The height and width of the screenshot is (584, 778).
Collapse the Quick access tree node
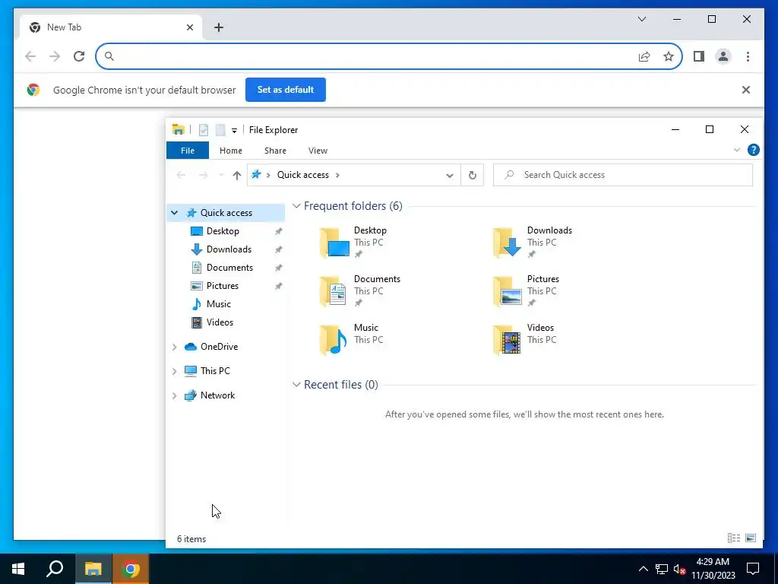pos(174,213)
